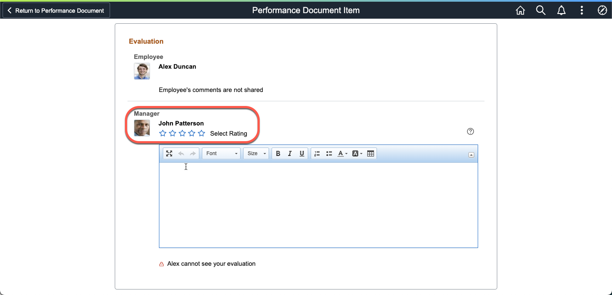Viewport: 612px width, 295px height.
Task: Insert a bulleted list
Action: tap(329, 153)
